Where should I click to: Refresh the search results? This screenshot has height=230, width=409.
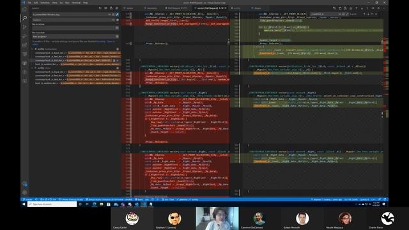(x=100, y=8)
